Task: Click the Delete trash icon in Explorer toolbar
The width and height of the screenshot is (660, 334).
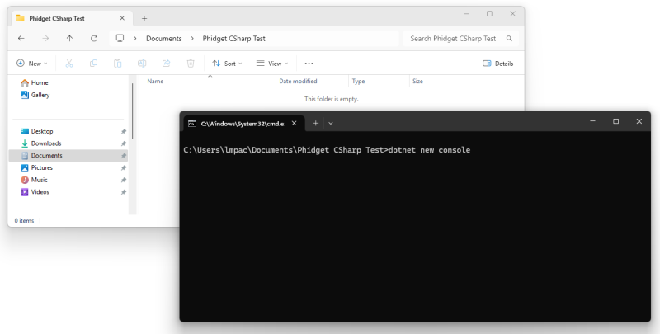Action: 191,64
